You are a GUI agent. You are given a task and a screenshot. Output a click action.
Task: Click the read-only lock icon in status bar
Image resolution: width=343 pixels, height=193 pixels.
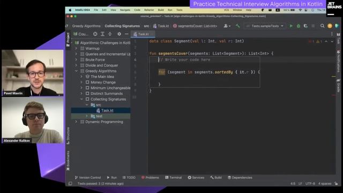(336, 183)
